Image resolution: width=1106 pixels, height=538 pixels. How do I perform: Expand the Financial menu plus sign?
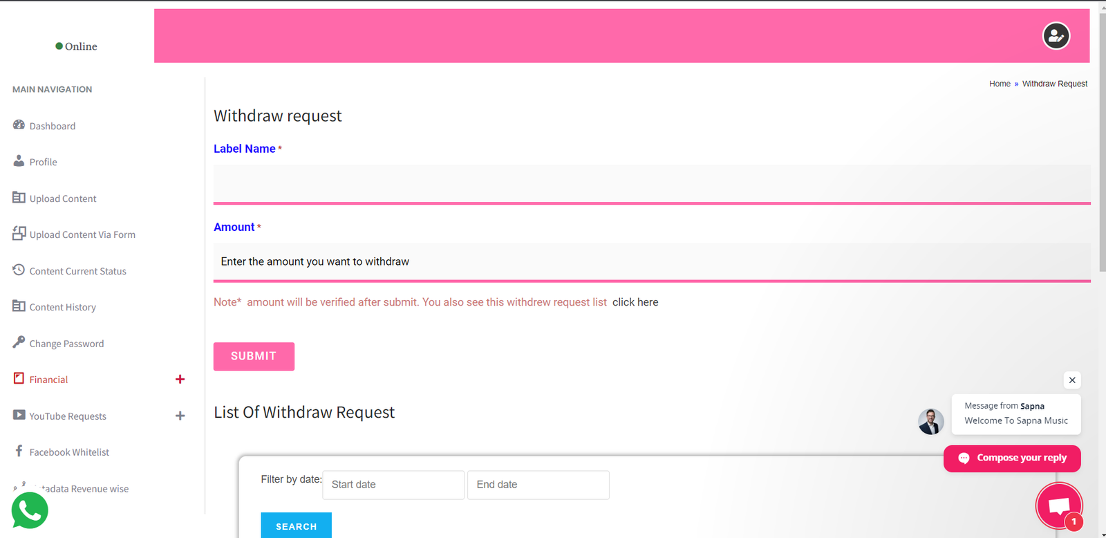tap(180, 379)
